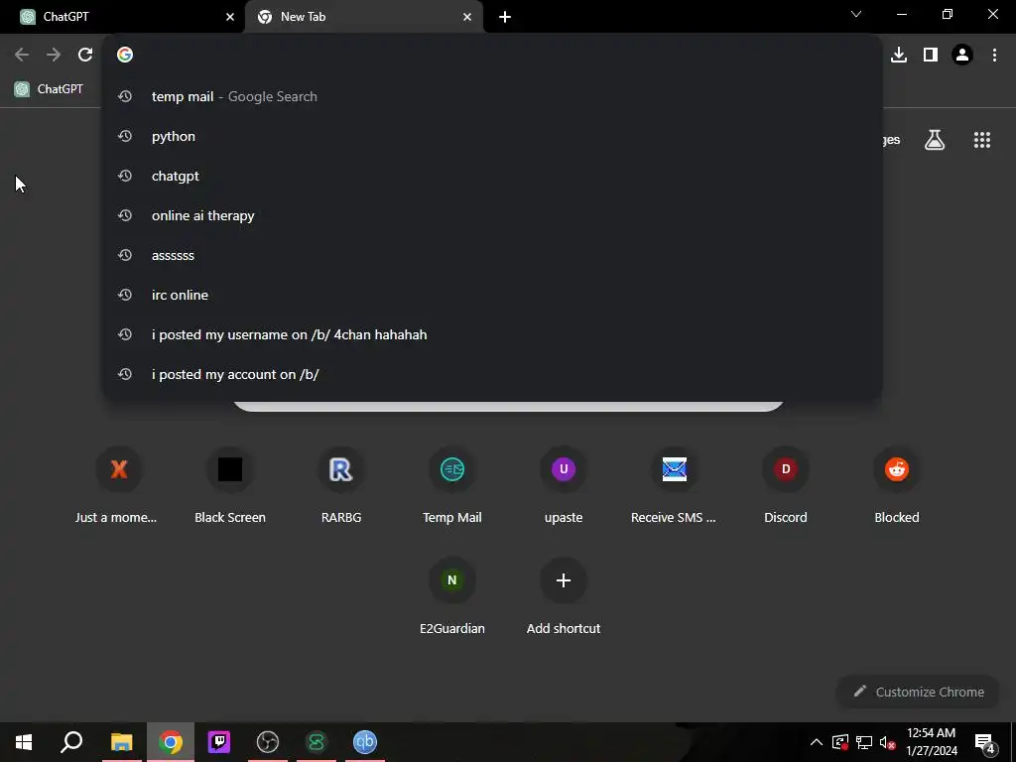This screenshot has height=762, width=1016.
Task: Open Chrome three-dot menu
Action: 994,55
